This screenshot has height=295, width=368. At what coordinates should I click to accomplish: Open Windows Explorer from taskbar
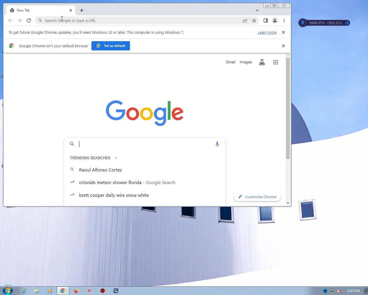tap(37, 291)
